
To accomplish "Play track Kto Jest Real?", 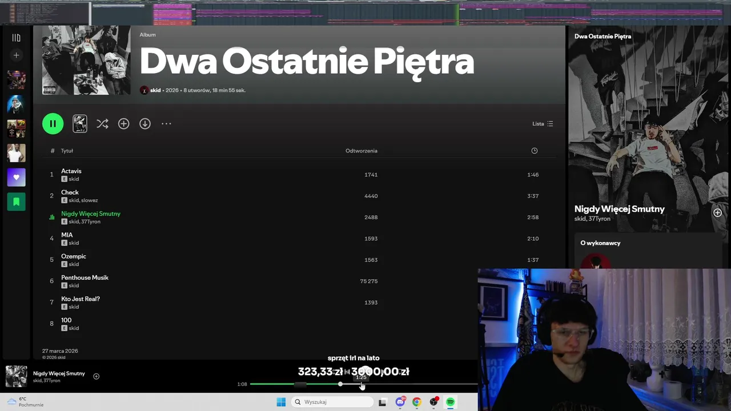I will click(x=81, y=299).
